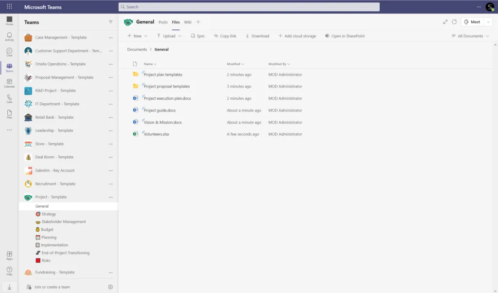Collapse the Project - Template team
The height and width of the screenshot is (293, 498).
pyautogui.click(x=51, y=197)
